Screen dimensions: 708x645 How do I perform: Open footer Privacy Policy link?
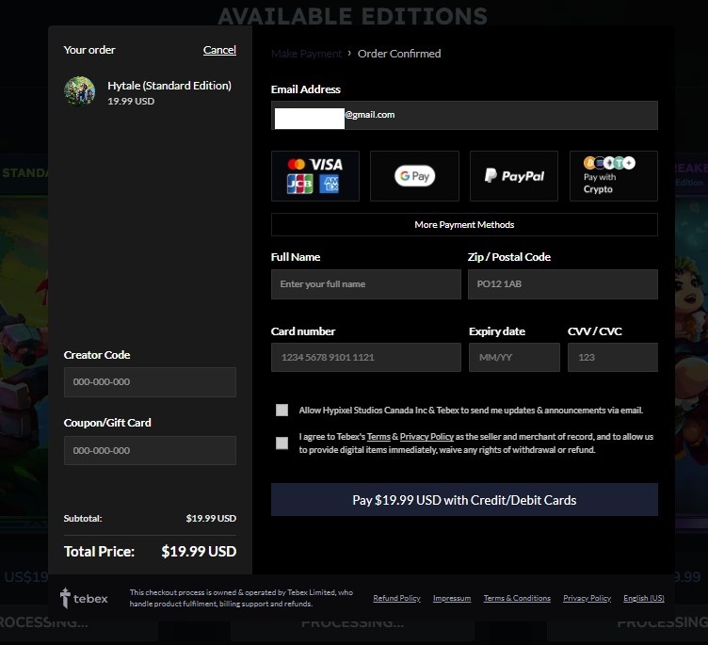click(587, 598)
